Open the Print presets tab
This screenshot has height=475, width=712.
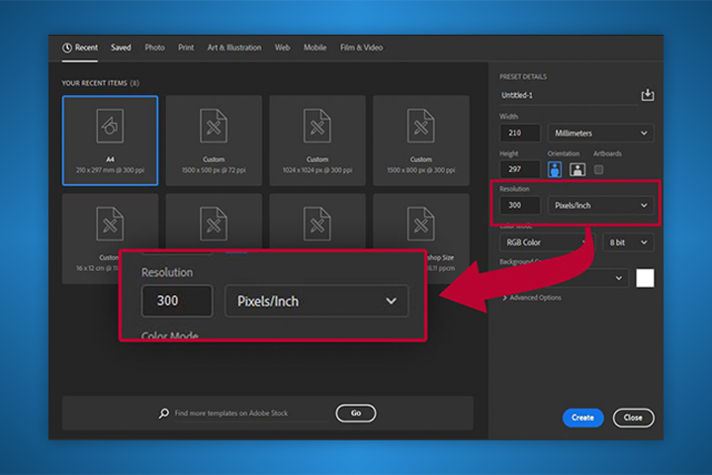[x=186, y=47]
